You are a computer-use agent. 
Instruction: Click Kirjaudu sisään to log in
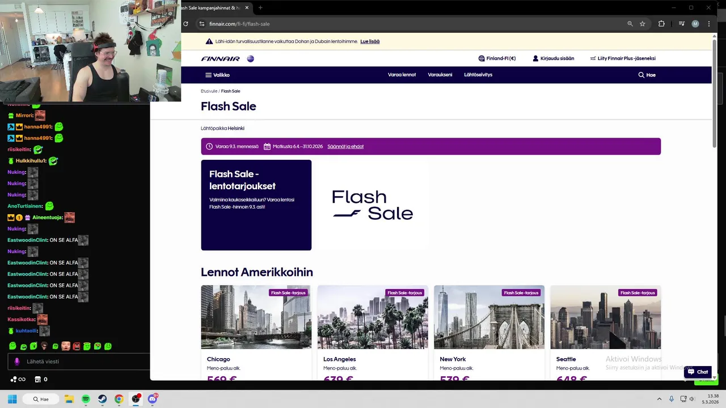click(554, 58)
